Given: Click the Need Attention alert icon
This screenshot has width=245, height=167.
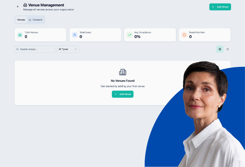Looking at the screenshot, I should coord(184,35).
